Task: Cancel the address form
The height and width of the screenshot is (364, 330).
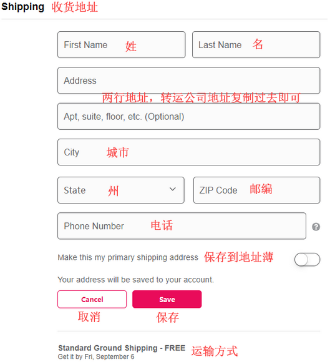Action: coord(92,299)
